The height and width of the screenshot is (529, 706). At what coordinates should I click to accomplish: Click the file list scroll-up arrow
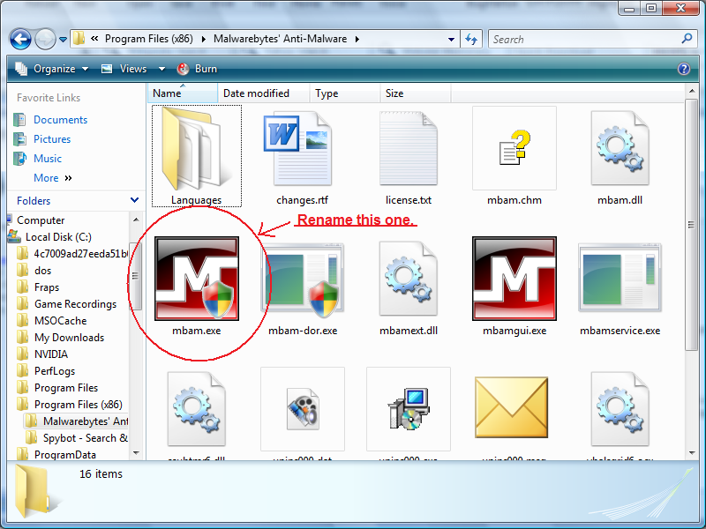pos(692,92)
